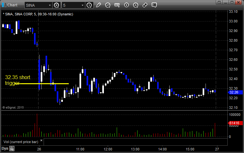Click the 14:00 time axis label
The width and height of the screenshot is (244, 153).
pos(163,149)
